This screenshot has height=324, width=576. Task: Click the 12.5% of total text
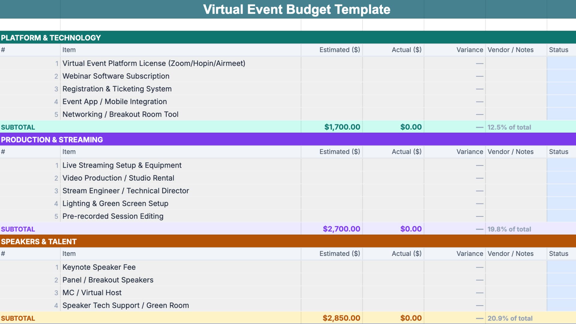(x=509, y=127)
